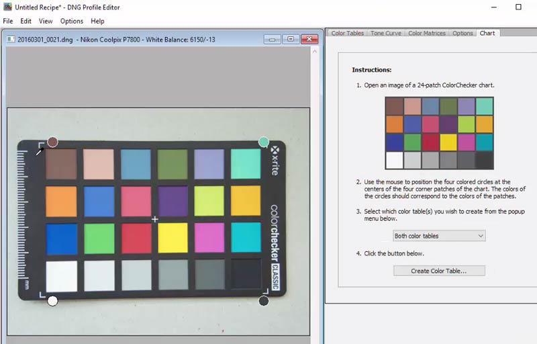Open the Edit menu
This screenshot has width=537, height=344.
pyautogui.click(x=26, y=21)
